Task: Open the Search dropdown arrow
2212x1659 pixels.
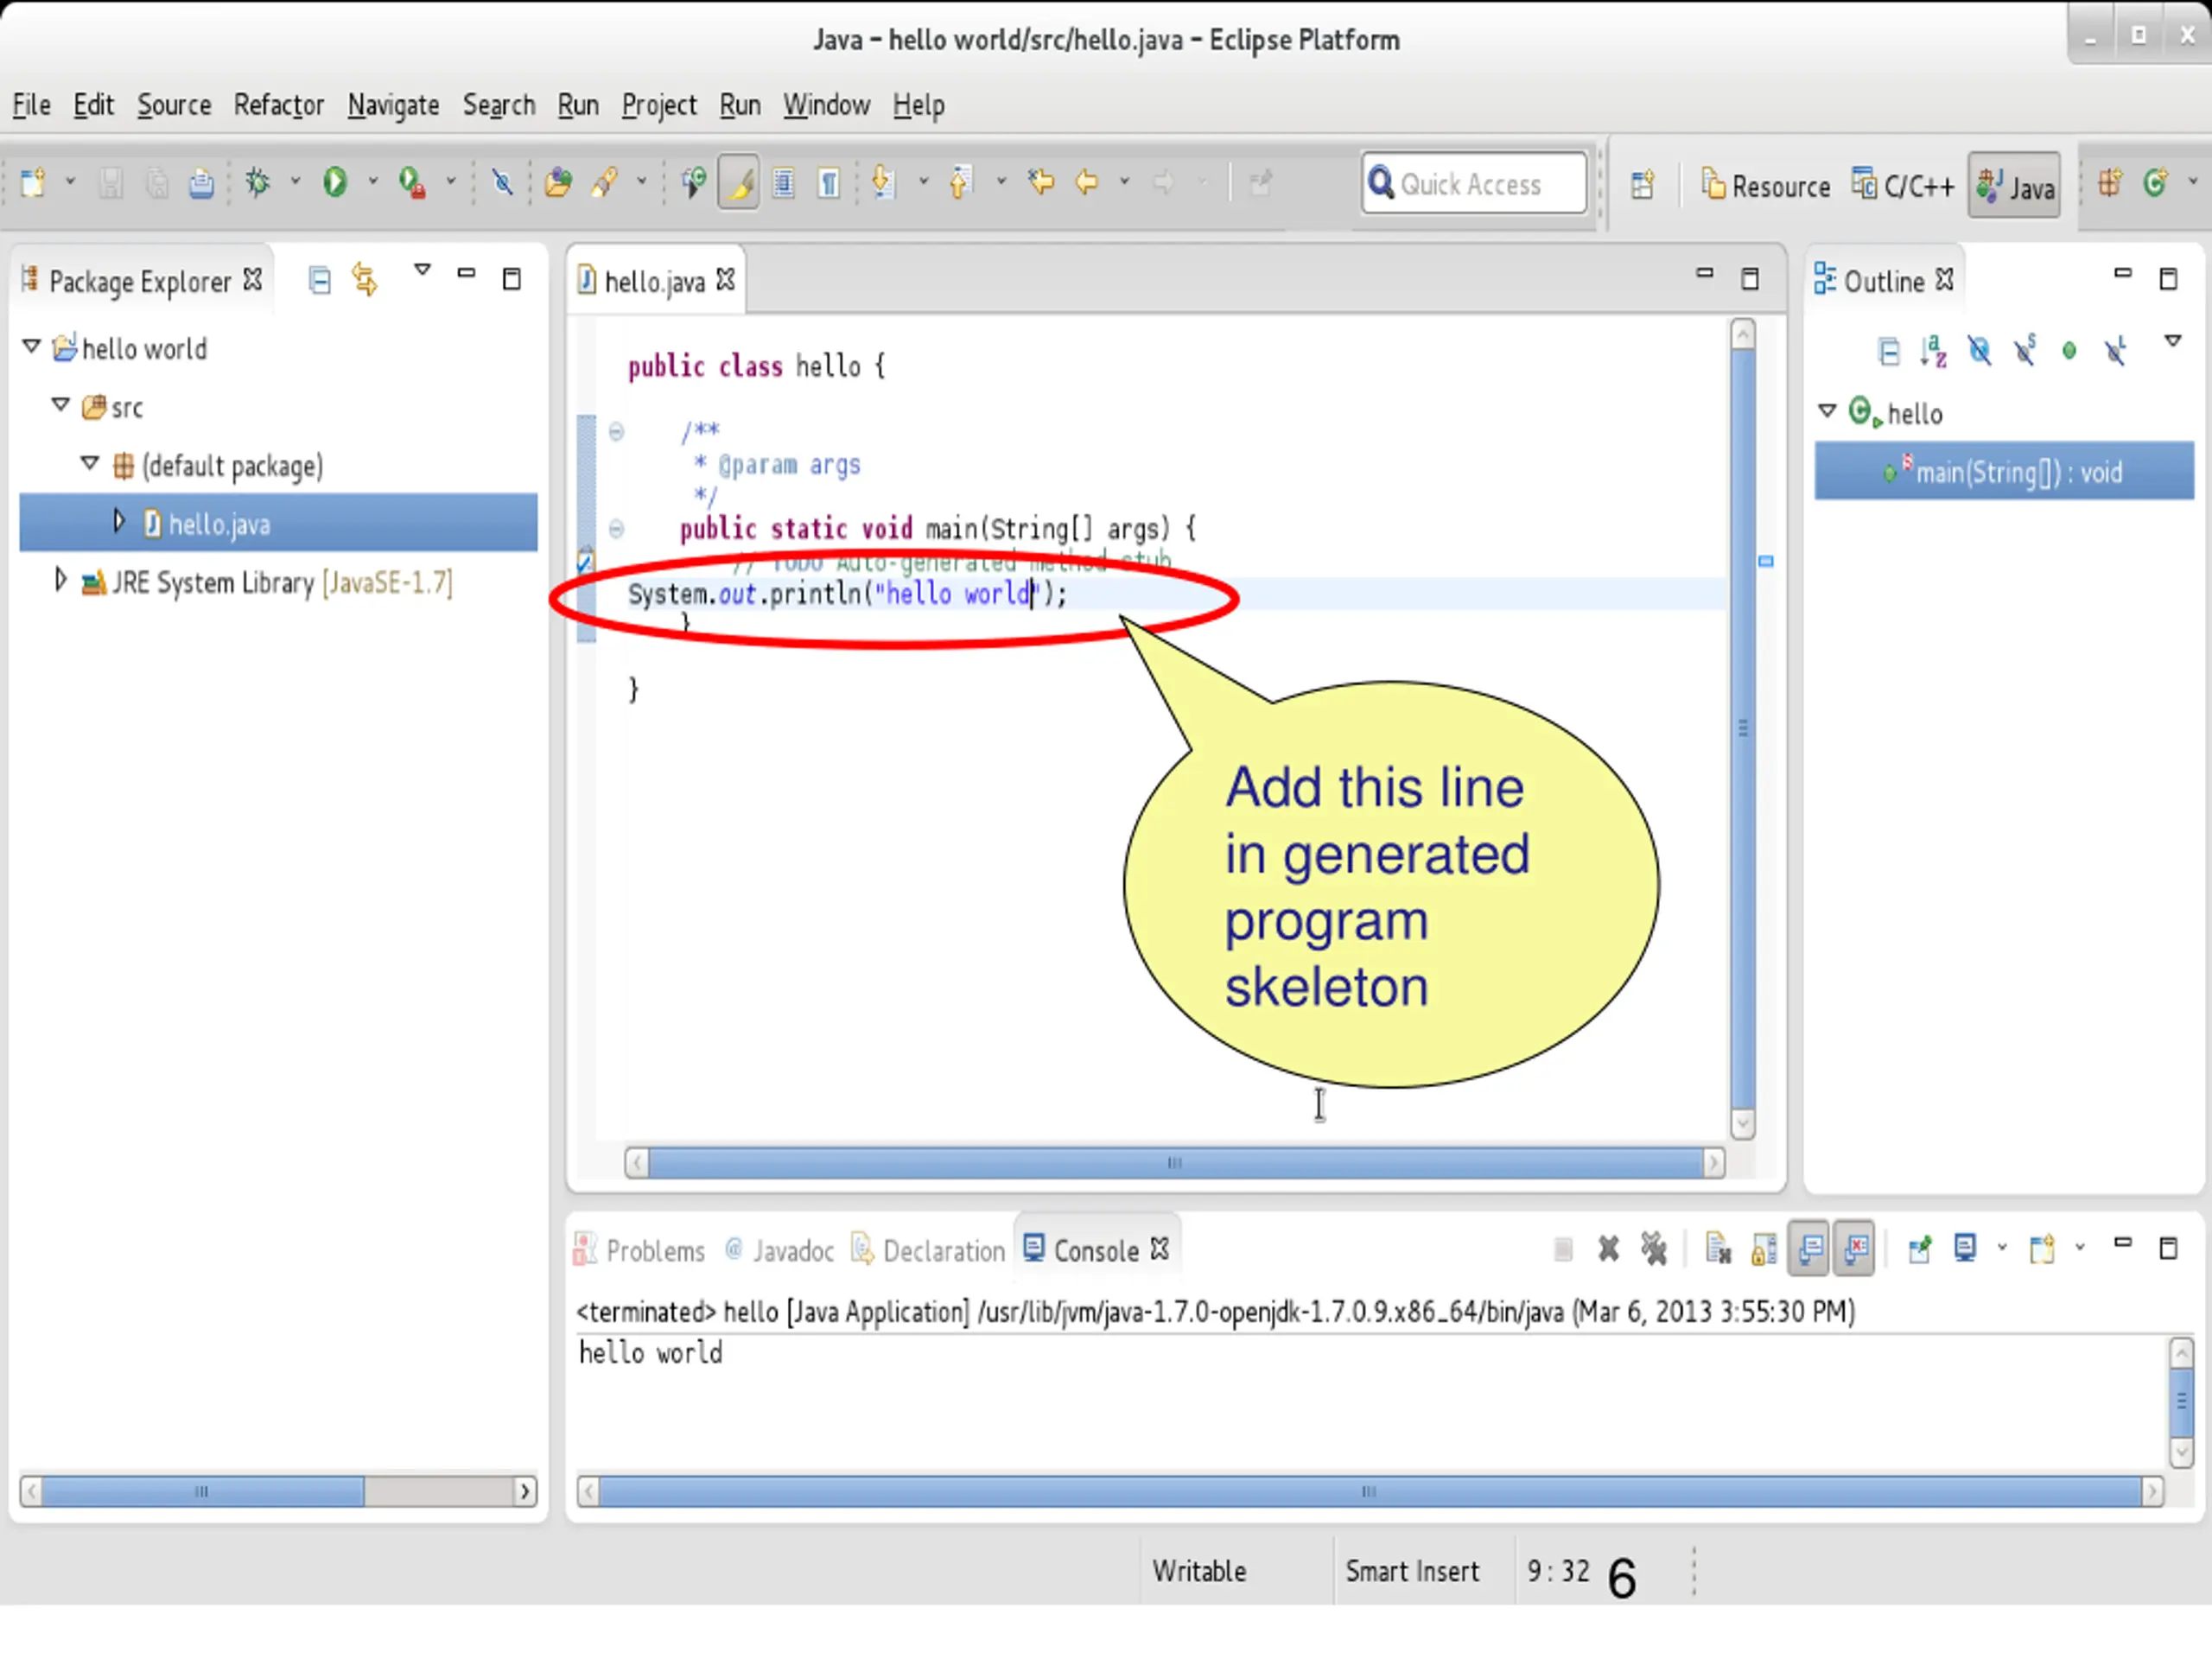Action: click(x=642, y=183)
